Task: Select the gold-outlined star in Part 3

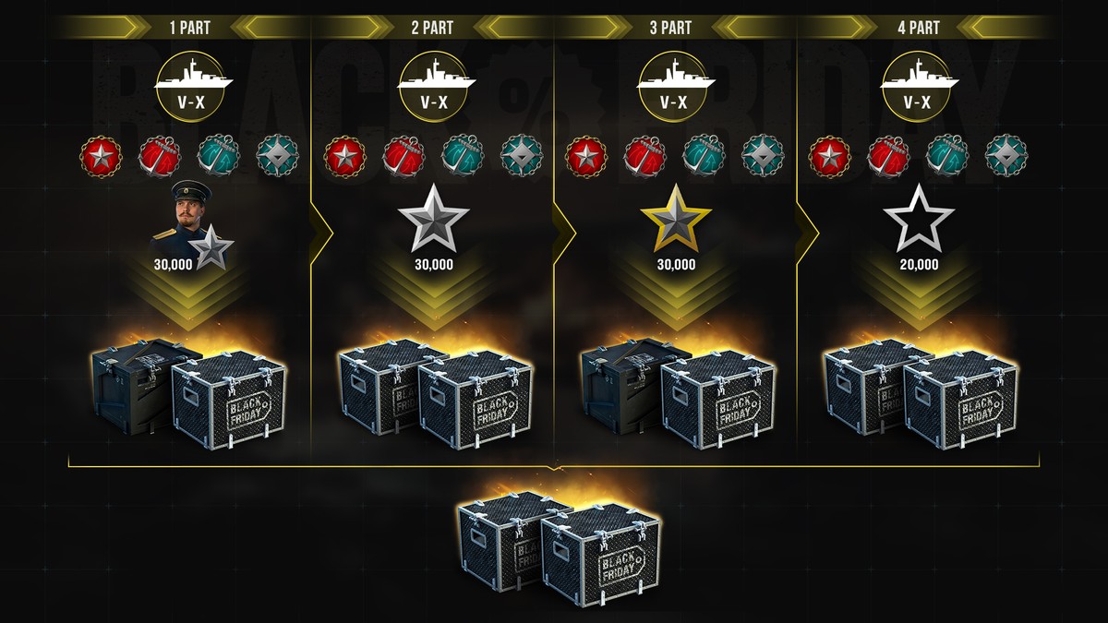Action: pyautogui.click(x=676, y=219)
